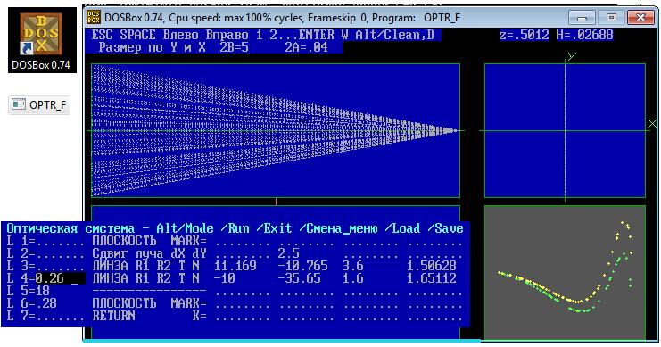Close the DOSBox window
661x347 pixels.
[x=640, y=18]
